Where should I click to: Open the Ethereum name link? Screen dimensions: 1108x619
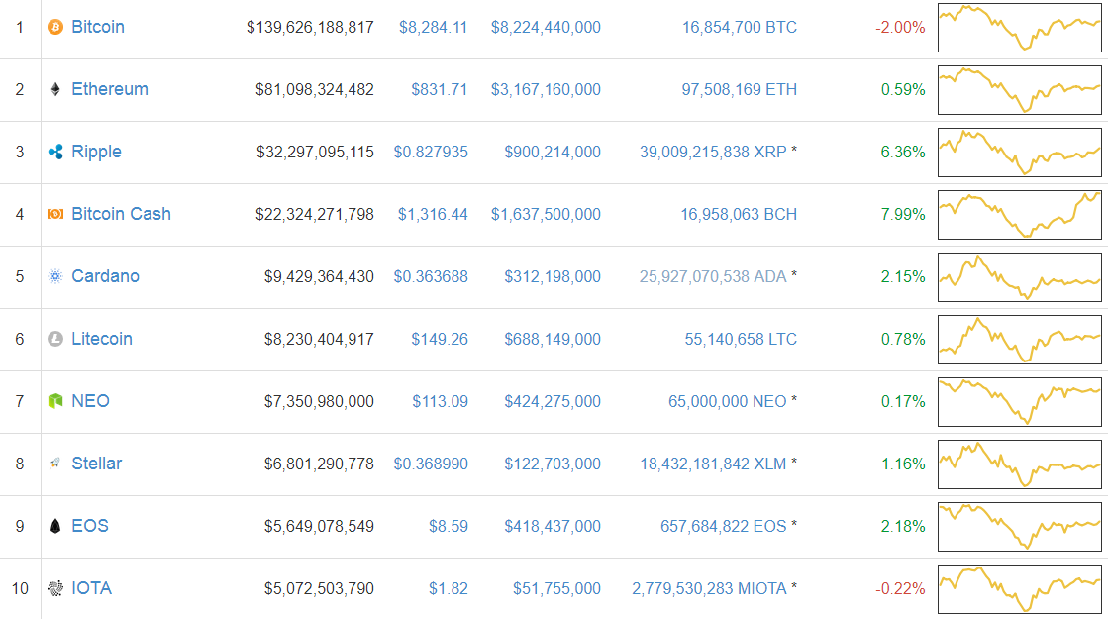(x=110, y=90)
